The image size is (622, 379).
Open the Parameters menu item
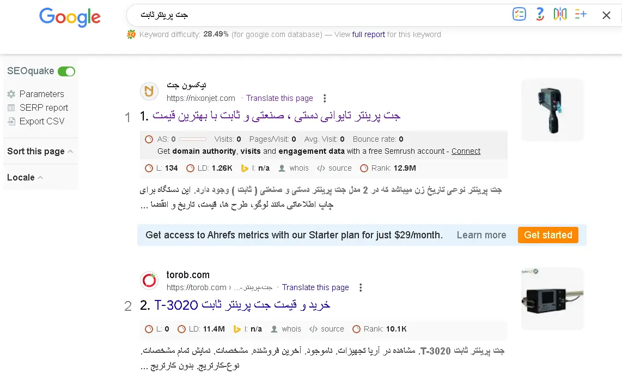click(41, 94)
